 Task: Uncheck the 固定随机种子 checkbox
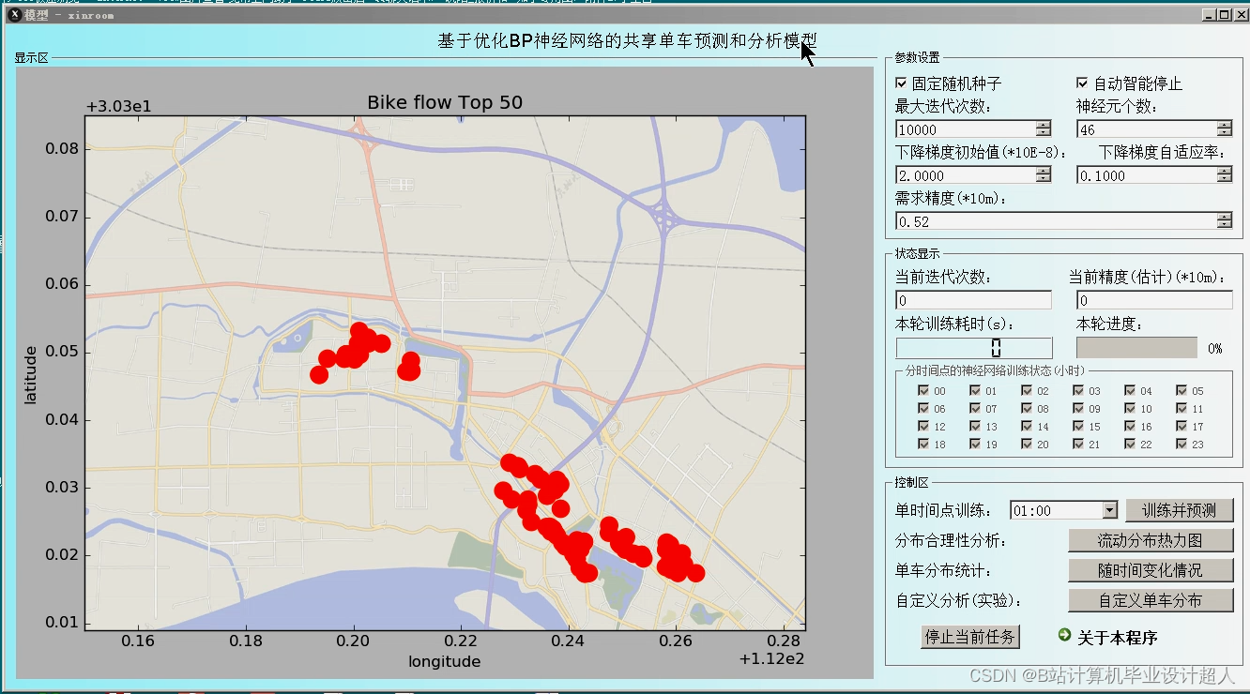click(x=899, y=83)
